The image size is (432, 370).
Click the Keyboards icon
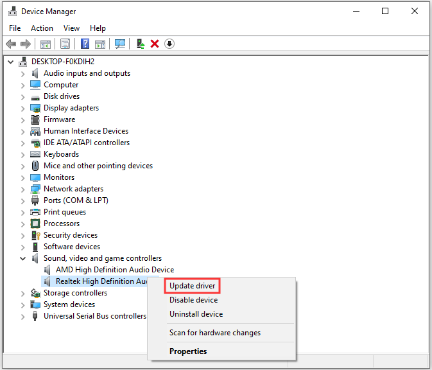point(35,154)
